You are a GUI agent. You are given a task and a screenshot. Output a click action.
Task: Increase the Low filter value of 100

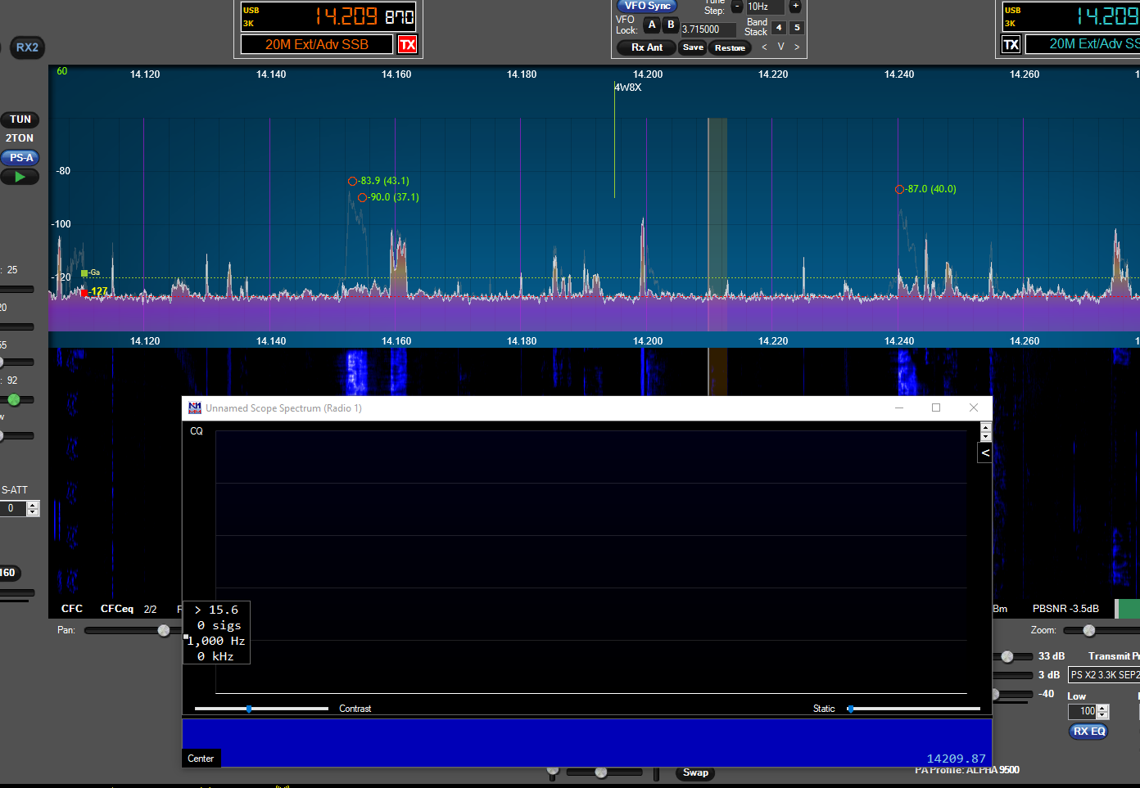[1102, 708]
